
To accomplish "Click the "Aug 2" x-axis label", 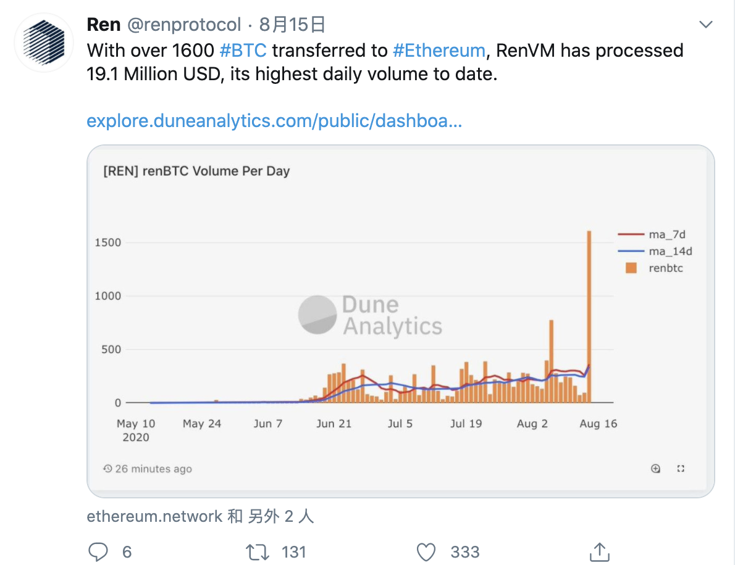I will (x=532, y=424).
